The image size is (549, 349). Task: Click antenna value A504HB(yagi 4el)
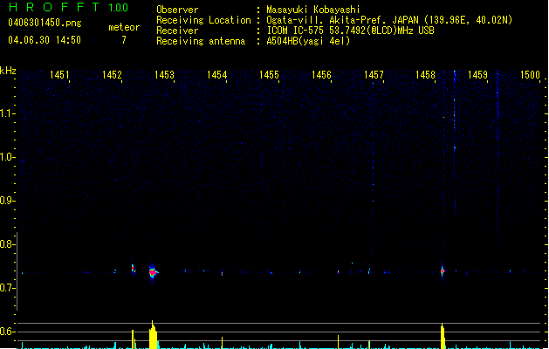click(308, 41)
